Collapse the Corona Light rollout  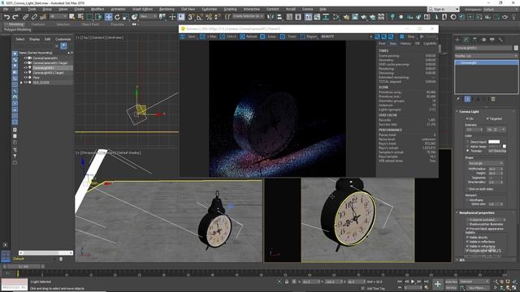point(470,112)
